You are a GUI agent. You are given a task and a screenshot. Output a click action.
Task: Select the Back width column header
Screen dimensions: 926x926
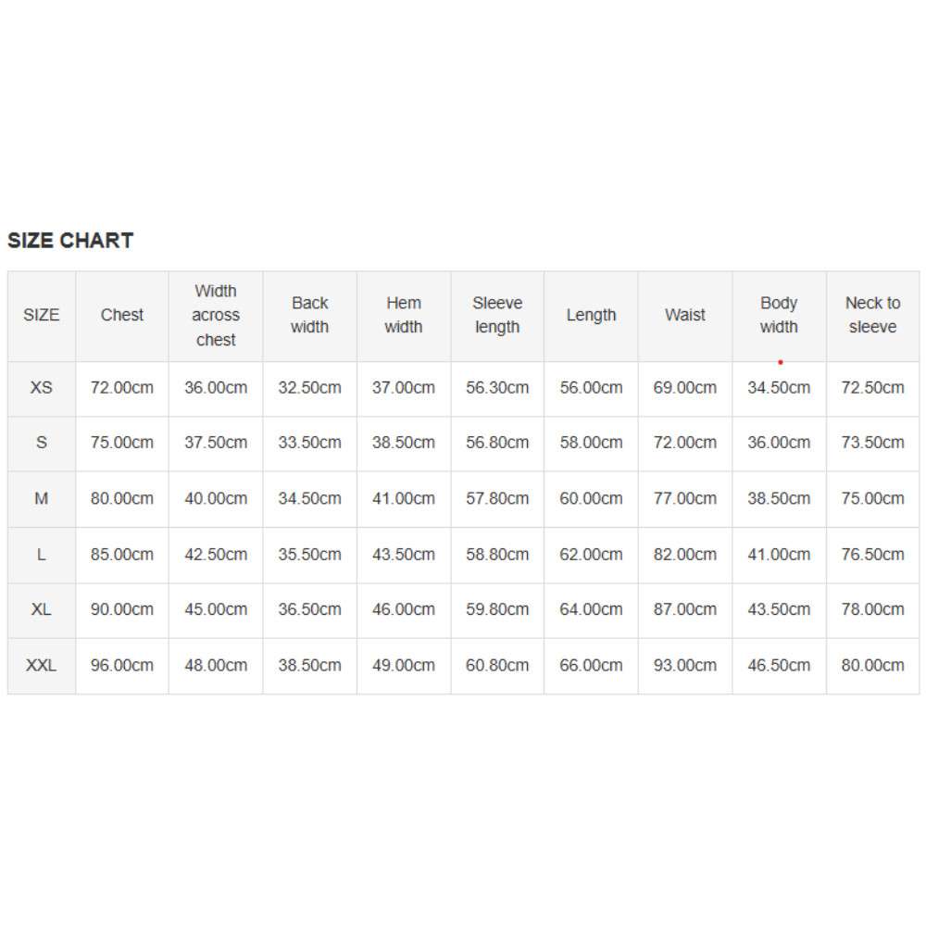click(x=309, y=315)
